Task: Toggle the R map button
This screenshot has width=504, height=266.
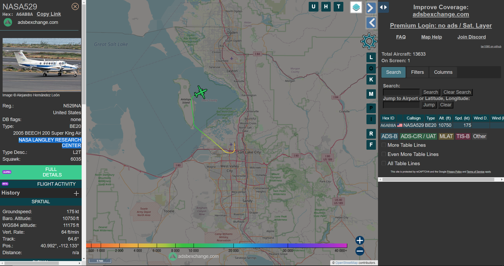Action: point(371,134)
